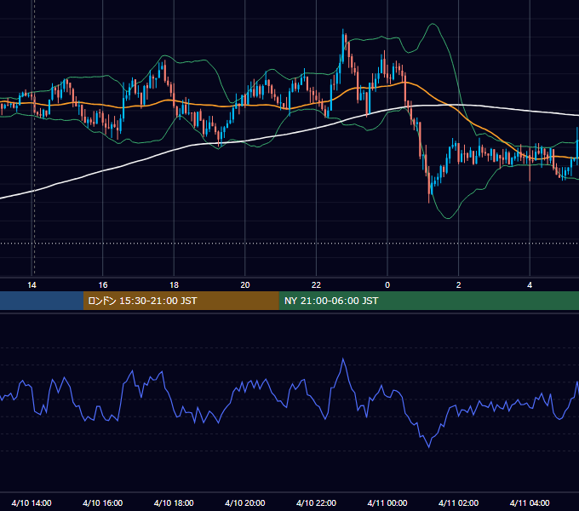Click the '4/11 02:00' date label

(x=458, y=502)
